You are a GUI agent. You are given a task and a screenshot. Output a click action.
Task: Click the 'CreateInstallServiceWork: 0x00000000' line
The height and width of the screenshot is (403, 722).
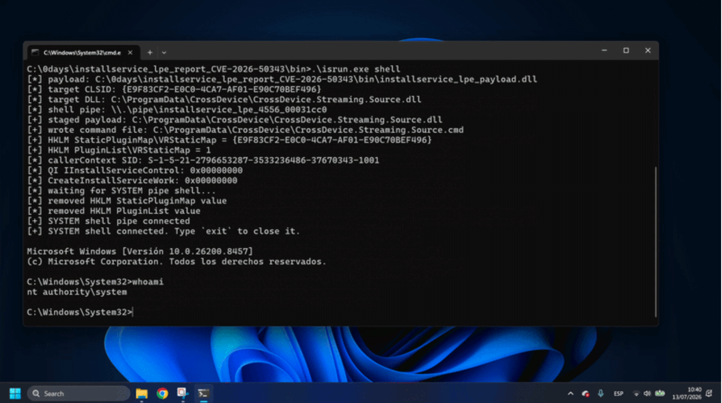click(x=132, y=181)
